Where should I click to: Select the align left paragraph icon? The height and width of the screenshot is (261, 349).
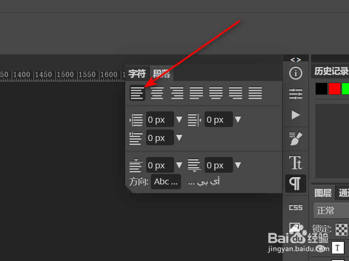(x=137, y=93)
